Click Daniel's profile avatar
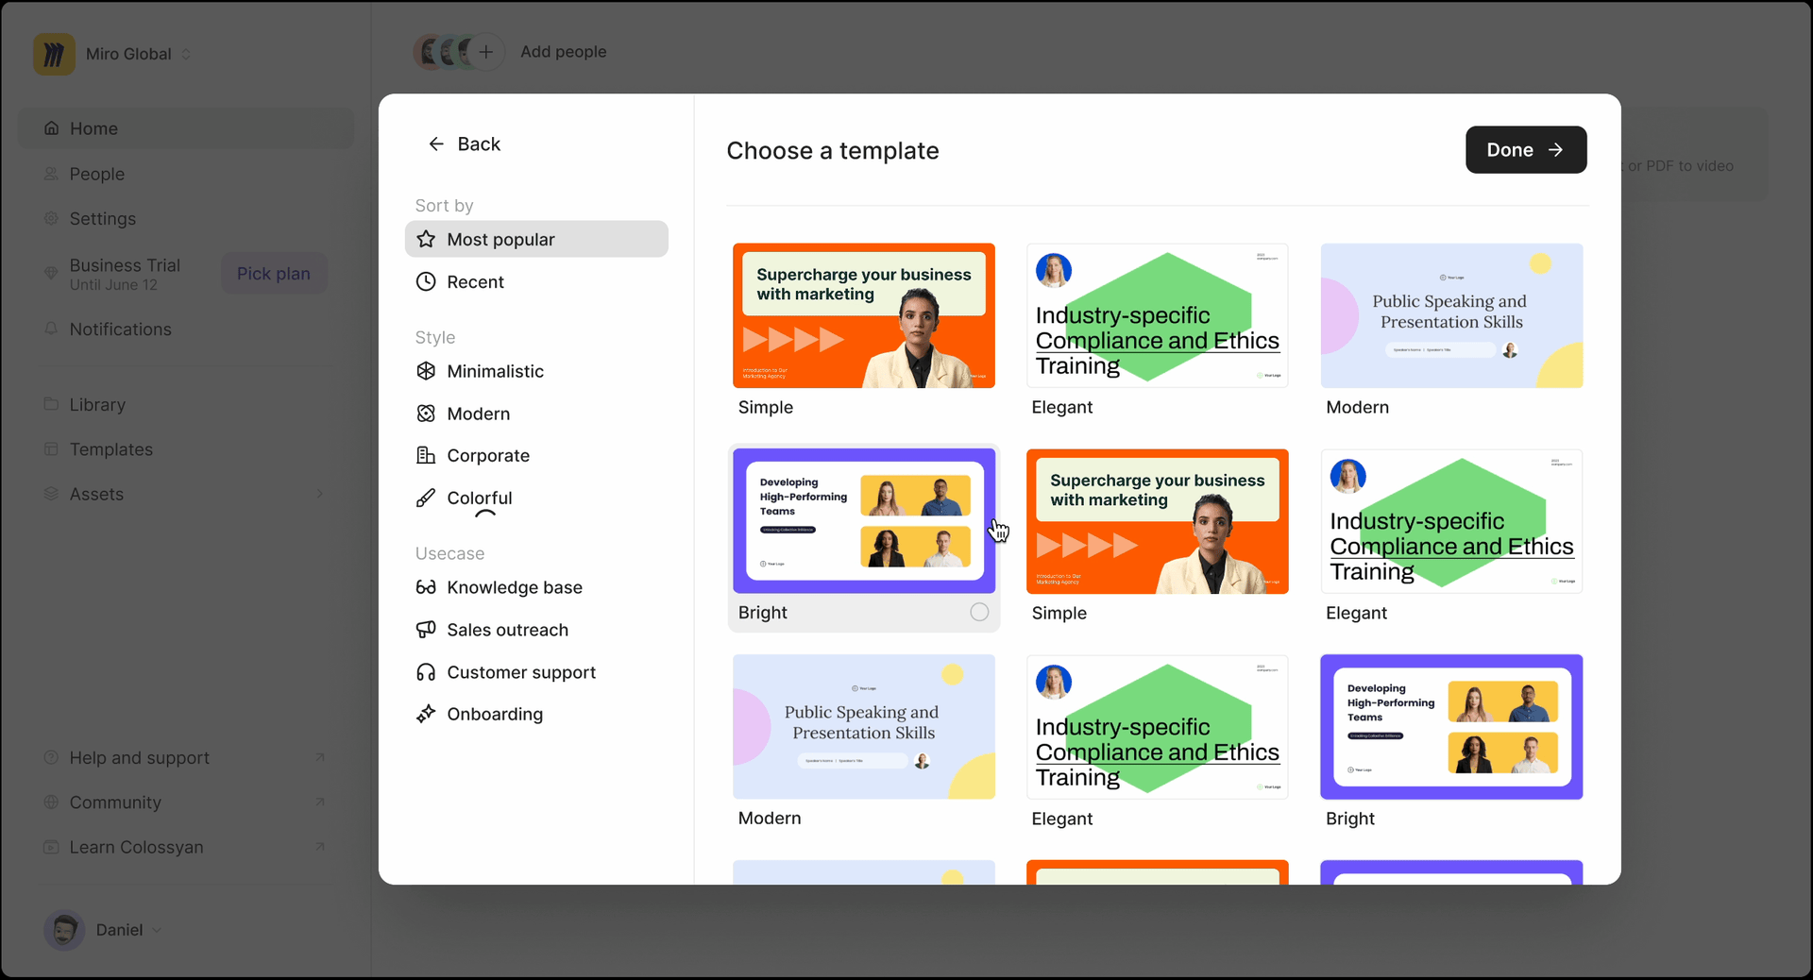The image size is (1813, 980). coord(64,930)
